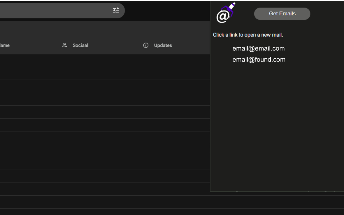Switch to the Sociaal tab
Screen dimensions: 344x215
pyautogui.click(x=80, y=45)
